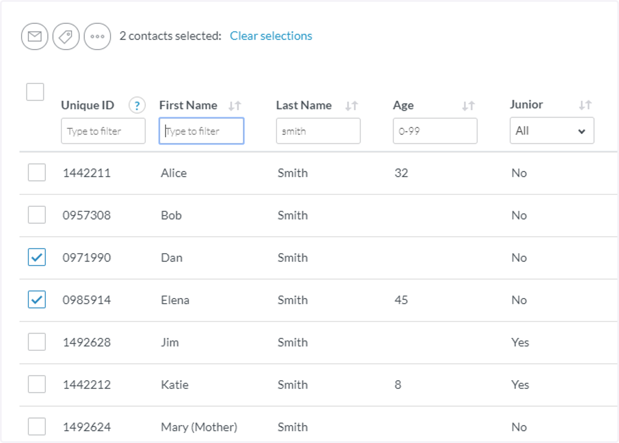Click the email envelope icon
Viewport: 619px width, 443px height.
pyautogui.click(x=35, y=37)
